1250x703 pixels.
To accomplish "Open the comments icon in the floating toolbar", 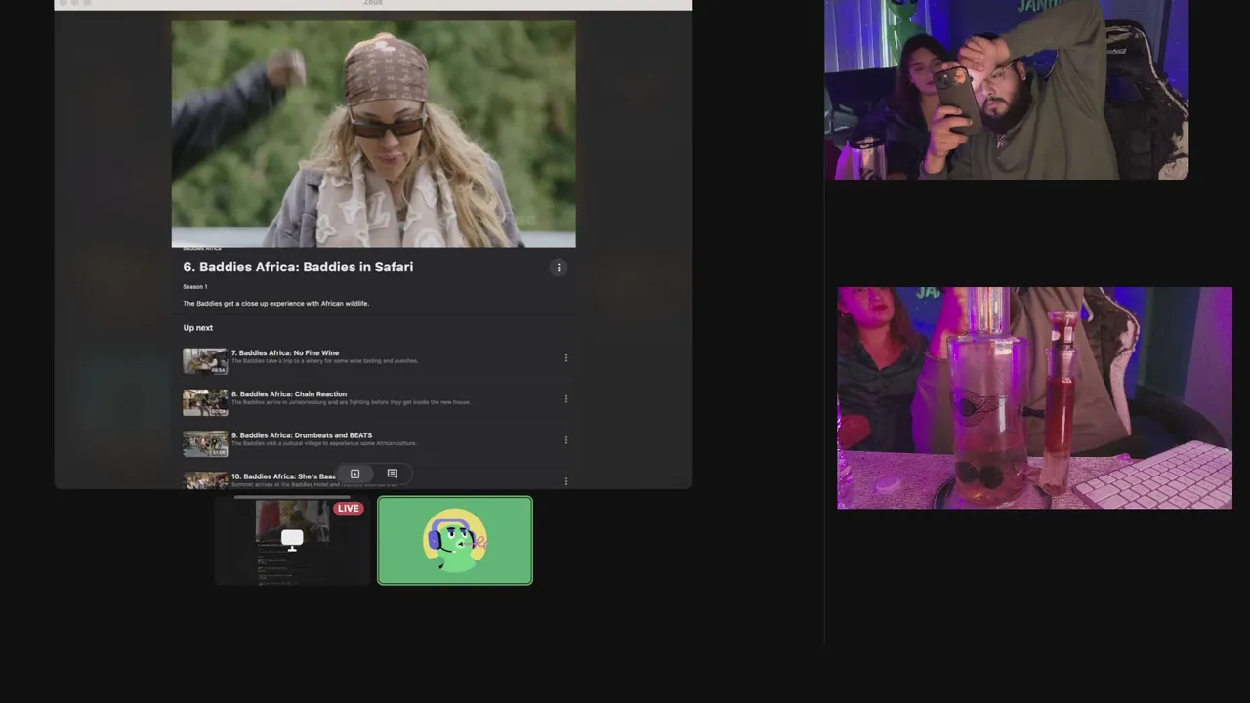I will (393, 474).
